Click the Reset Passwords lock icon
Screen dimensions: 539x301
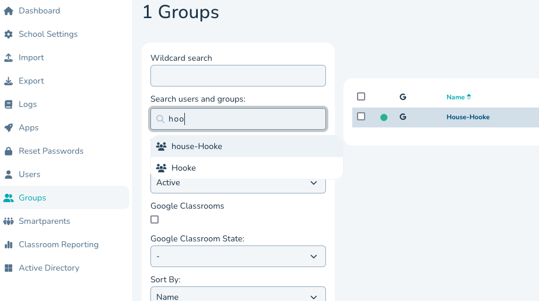[x=8, y=151]
